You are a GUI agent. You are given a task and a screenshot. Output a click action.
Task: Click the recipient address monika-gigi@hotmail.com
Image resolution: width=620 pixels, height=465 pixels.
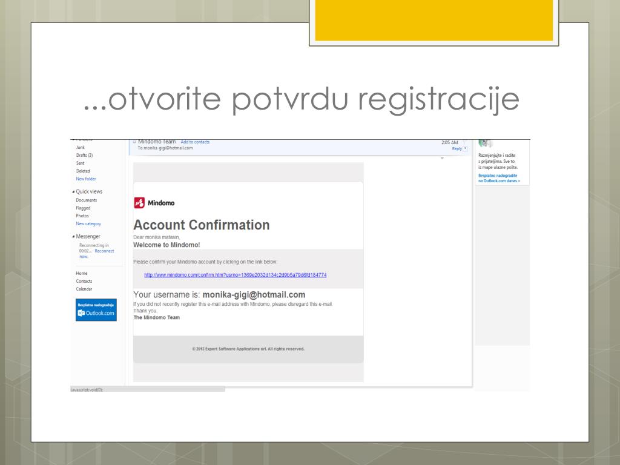pos(168,148)
